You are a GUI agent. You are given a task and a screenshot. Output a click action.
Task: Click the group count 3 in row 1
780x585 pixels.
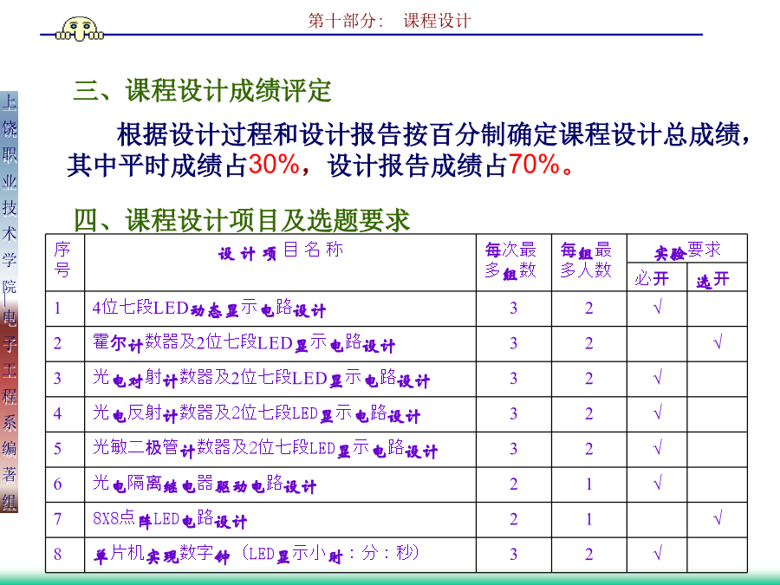click(513, 309)
